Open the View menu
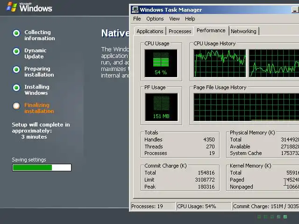 [174, 19]
